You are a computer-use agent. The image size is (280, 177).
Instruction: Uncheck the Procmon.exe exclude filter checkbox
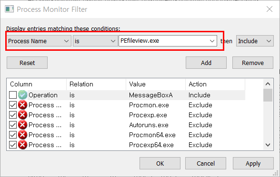coord(13,105)
